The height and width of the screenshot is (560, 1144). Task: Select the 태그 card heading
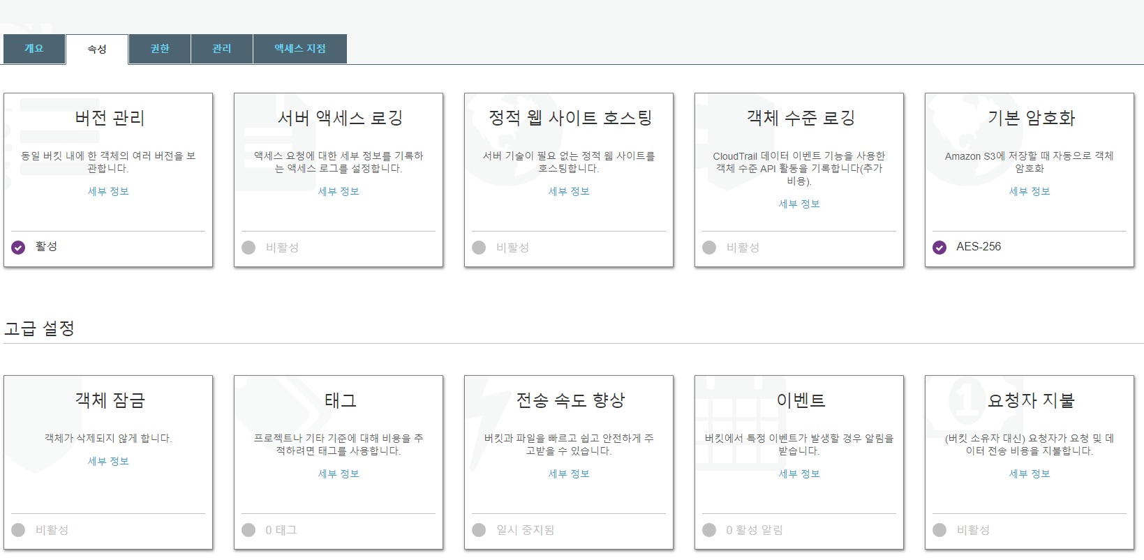(340, 400)
